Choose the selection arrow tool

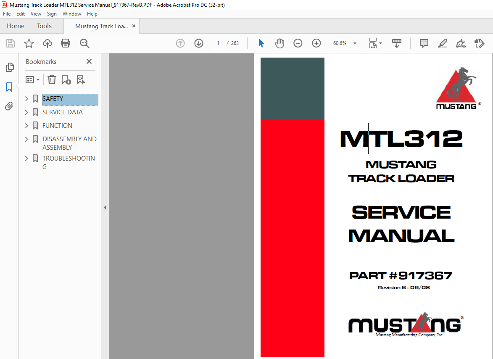(x=261, y=43)
